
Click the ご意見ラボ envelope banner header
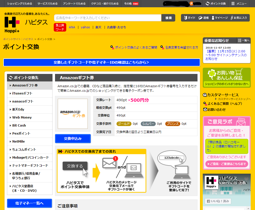227,122
